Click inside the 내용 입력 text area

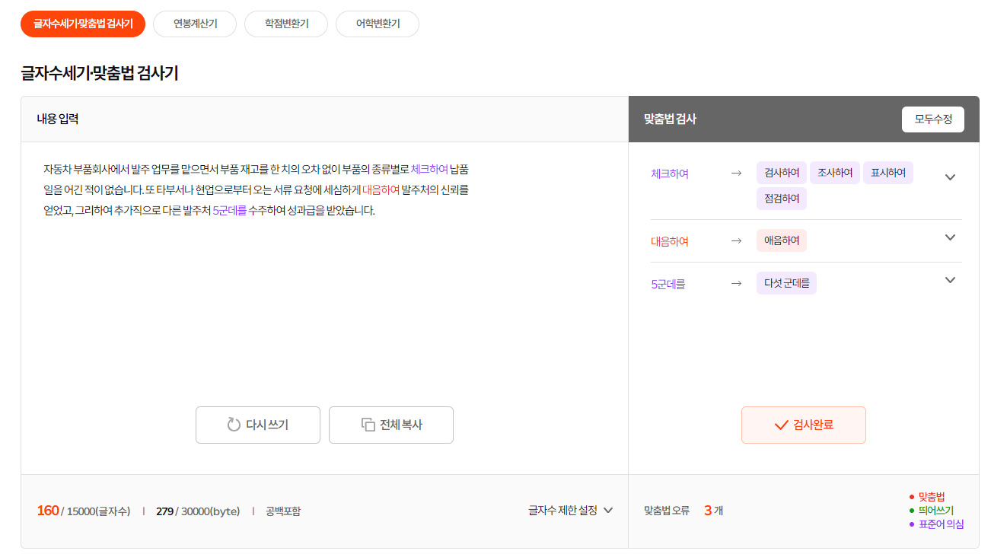tap(324, 304)
